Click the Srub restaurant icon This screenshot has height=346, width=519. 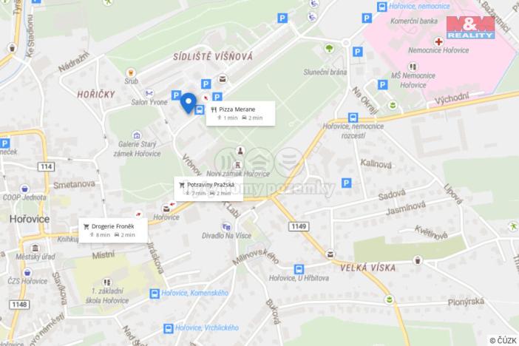tap(131, 72)
